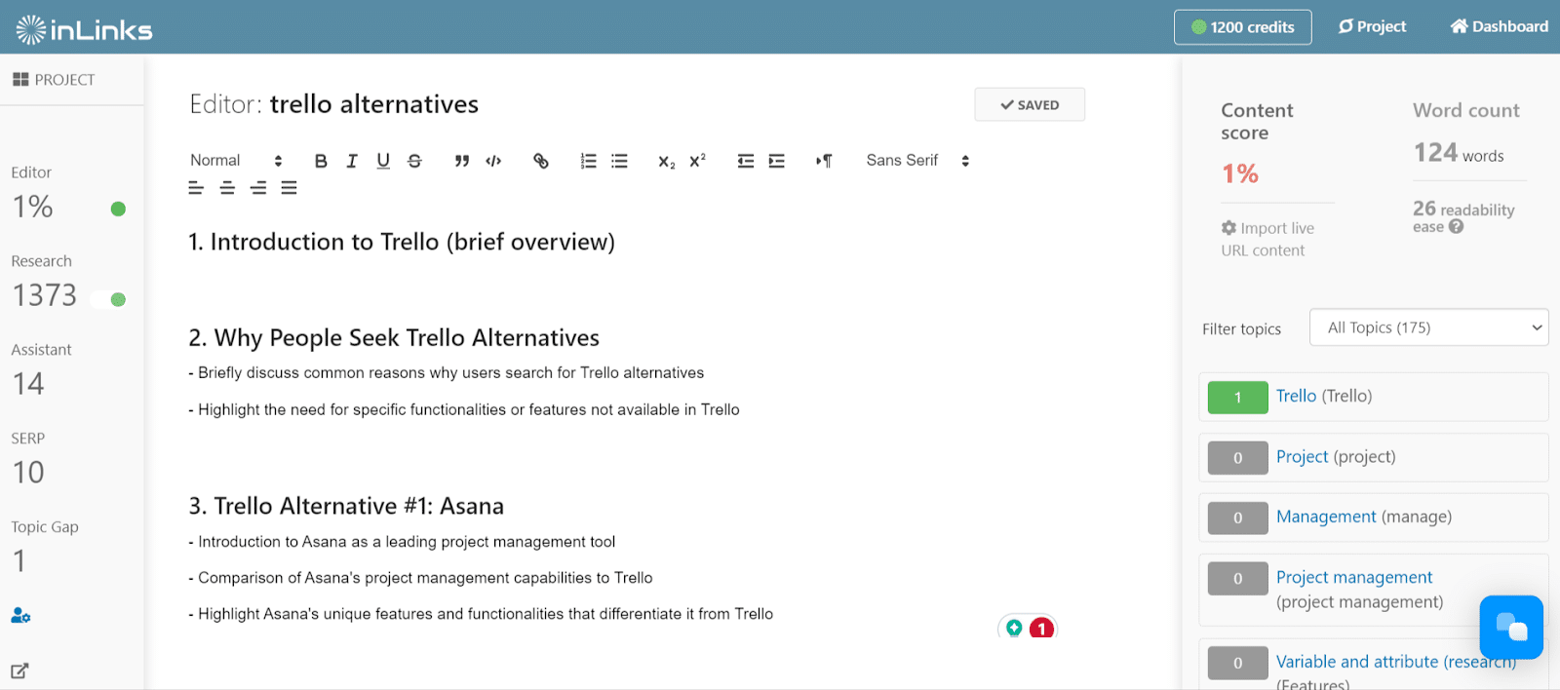
Task: Select the Editor section in the sidebar
Action: click(x=32, y=193)
